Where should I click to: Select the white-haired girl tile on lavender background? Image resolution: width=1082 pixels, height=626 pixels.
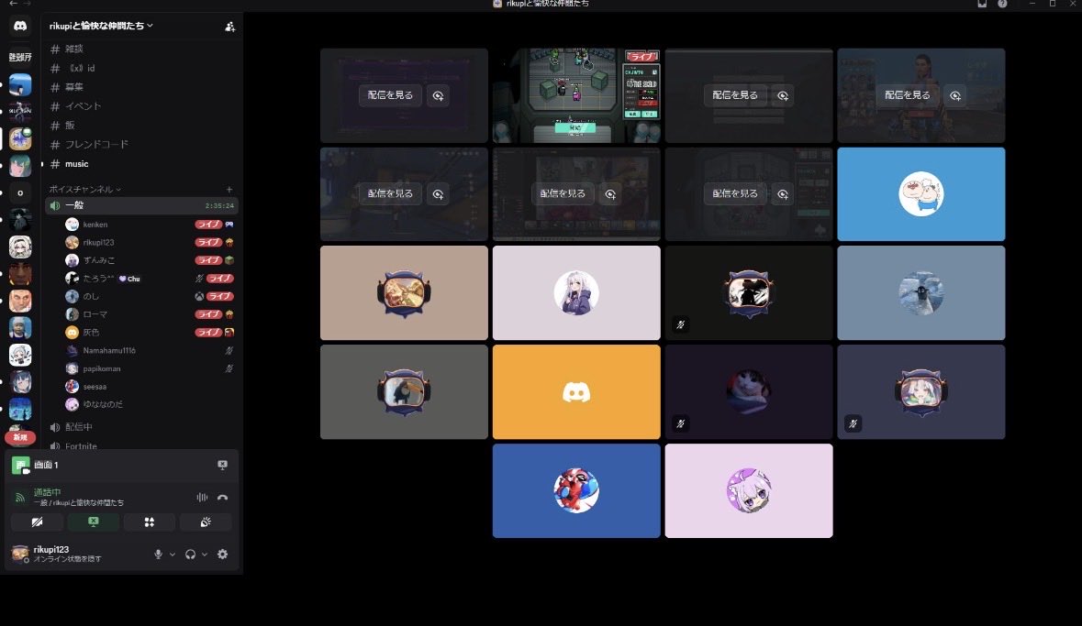(576, 293)
